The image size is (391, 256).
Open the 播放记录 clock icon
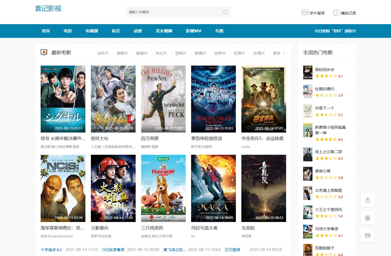pyautogui.click(x=336, y=13)
